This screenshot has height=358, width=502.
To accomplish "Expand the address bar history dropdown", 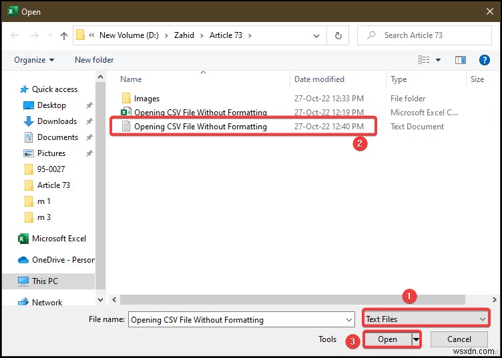I will tap(316, 35).
